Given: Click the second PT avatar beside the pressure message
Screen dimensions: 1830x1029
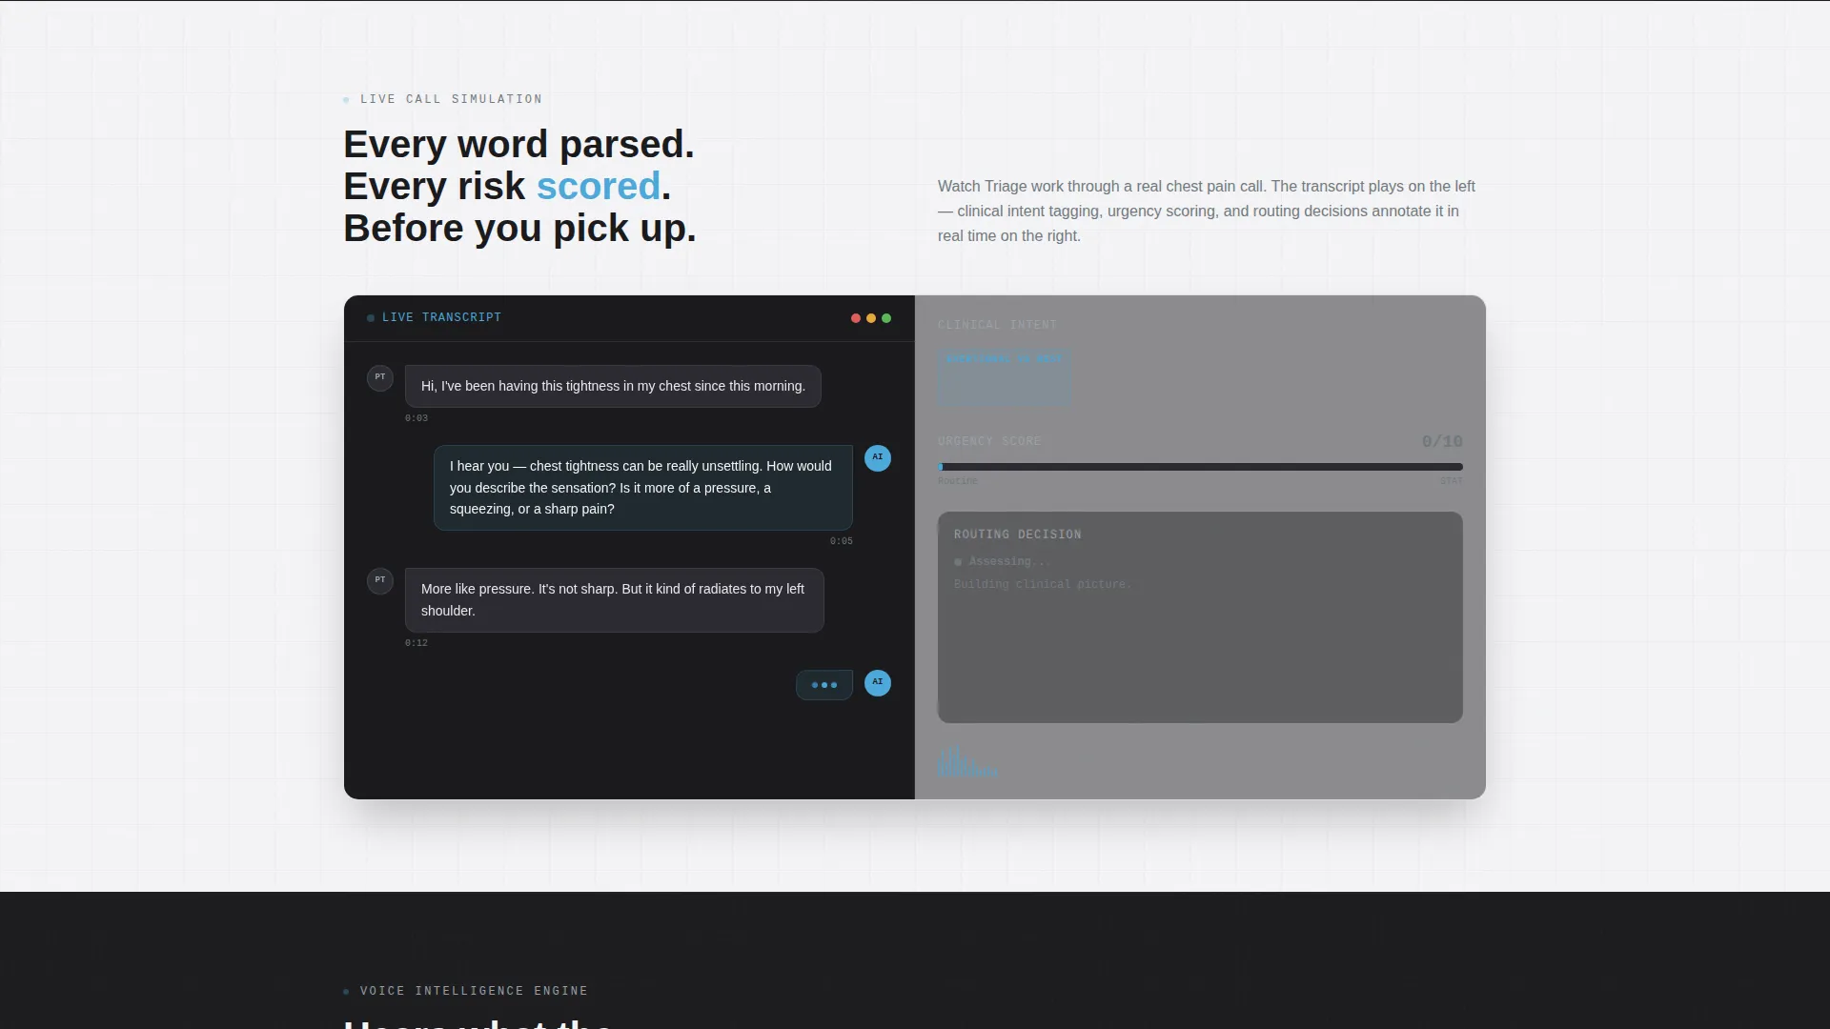Looking at the screenshot, I should coord(380,581).
